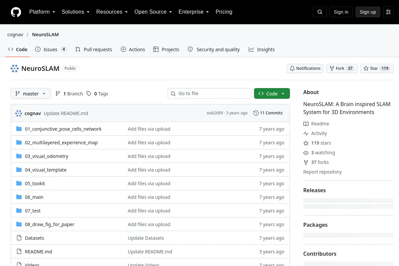Screen dimensions: 399x266
Task: Open the Actions tab
Action: (x=133, y=50)
